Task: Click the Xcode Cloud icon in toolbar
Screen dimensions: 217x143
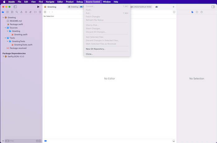Action: [x=157, y=7]
